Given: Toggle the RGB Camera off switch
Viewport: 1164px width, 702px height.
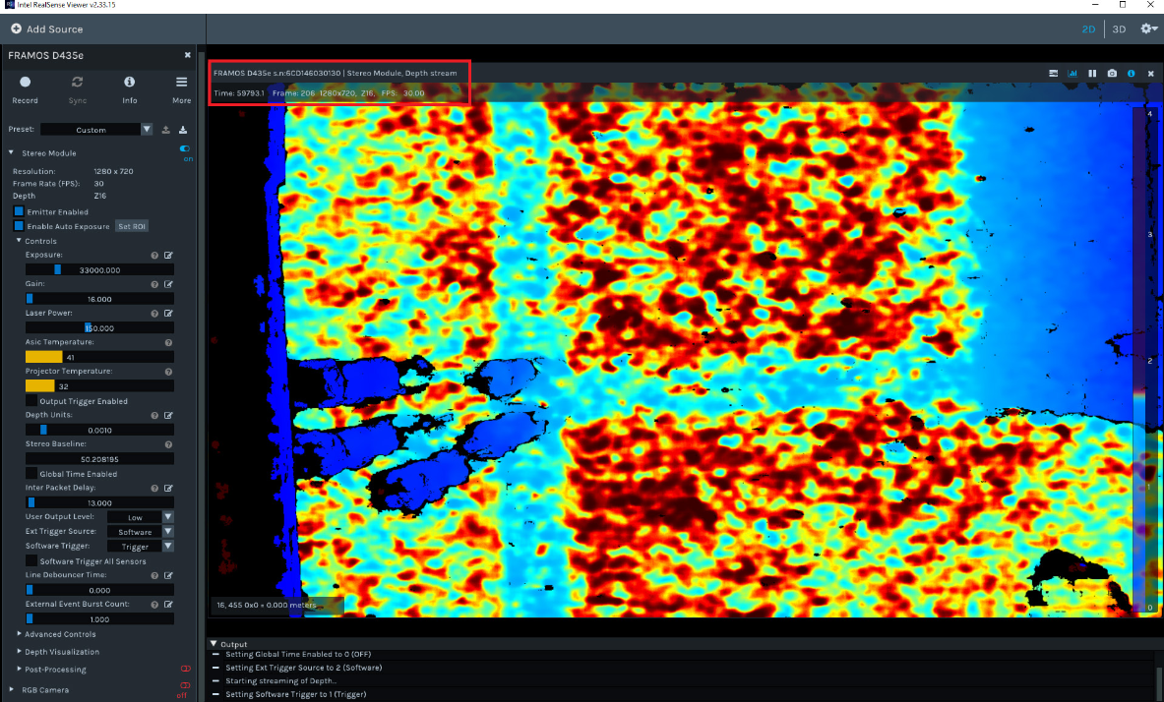Looking at the screenshot, I should point(185,685).
